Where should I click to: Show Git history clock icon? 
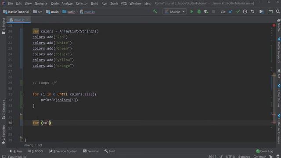click(245, 12)
